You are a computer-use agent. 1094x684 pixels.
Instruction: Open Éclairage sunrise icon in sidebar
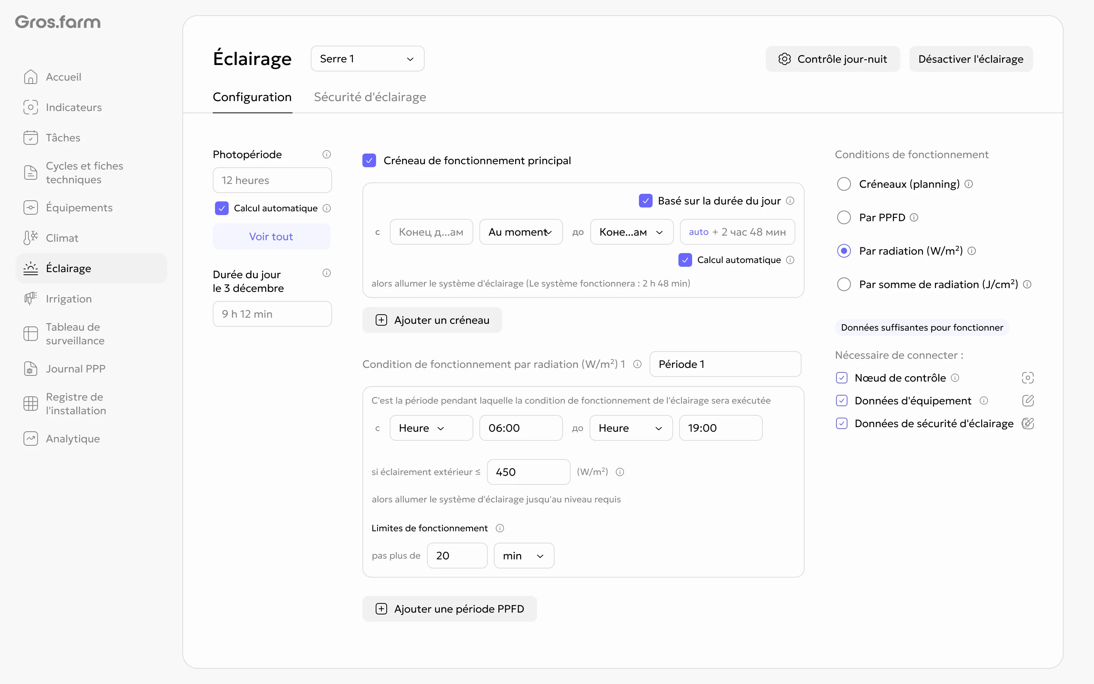click(x=30, y=268)
